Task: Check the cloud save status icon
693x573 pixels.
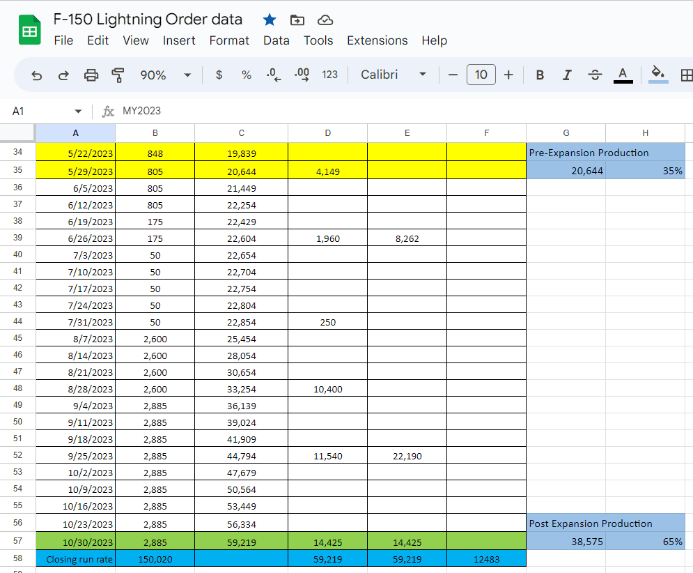Action: [x=325, y=20]
